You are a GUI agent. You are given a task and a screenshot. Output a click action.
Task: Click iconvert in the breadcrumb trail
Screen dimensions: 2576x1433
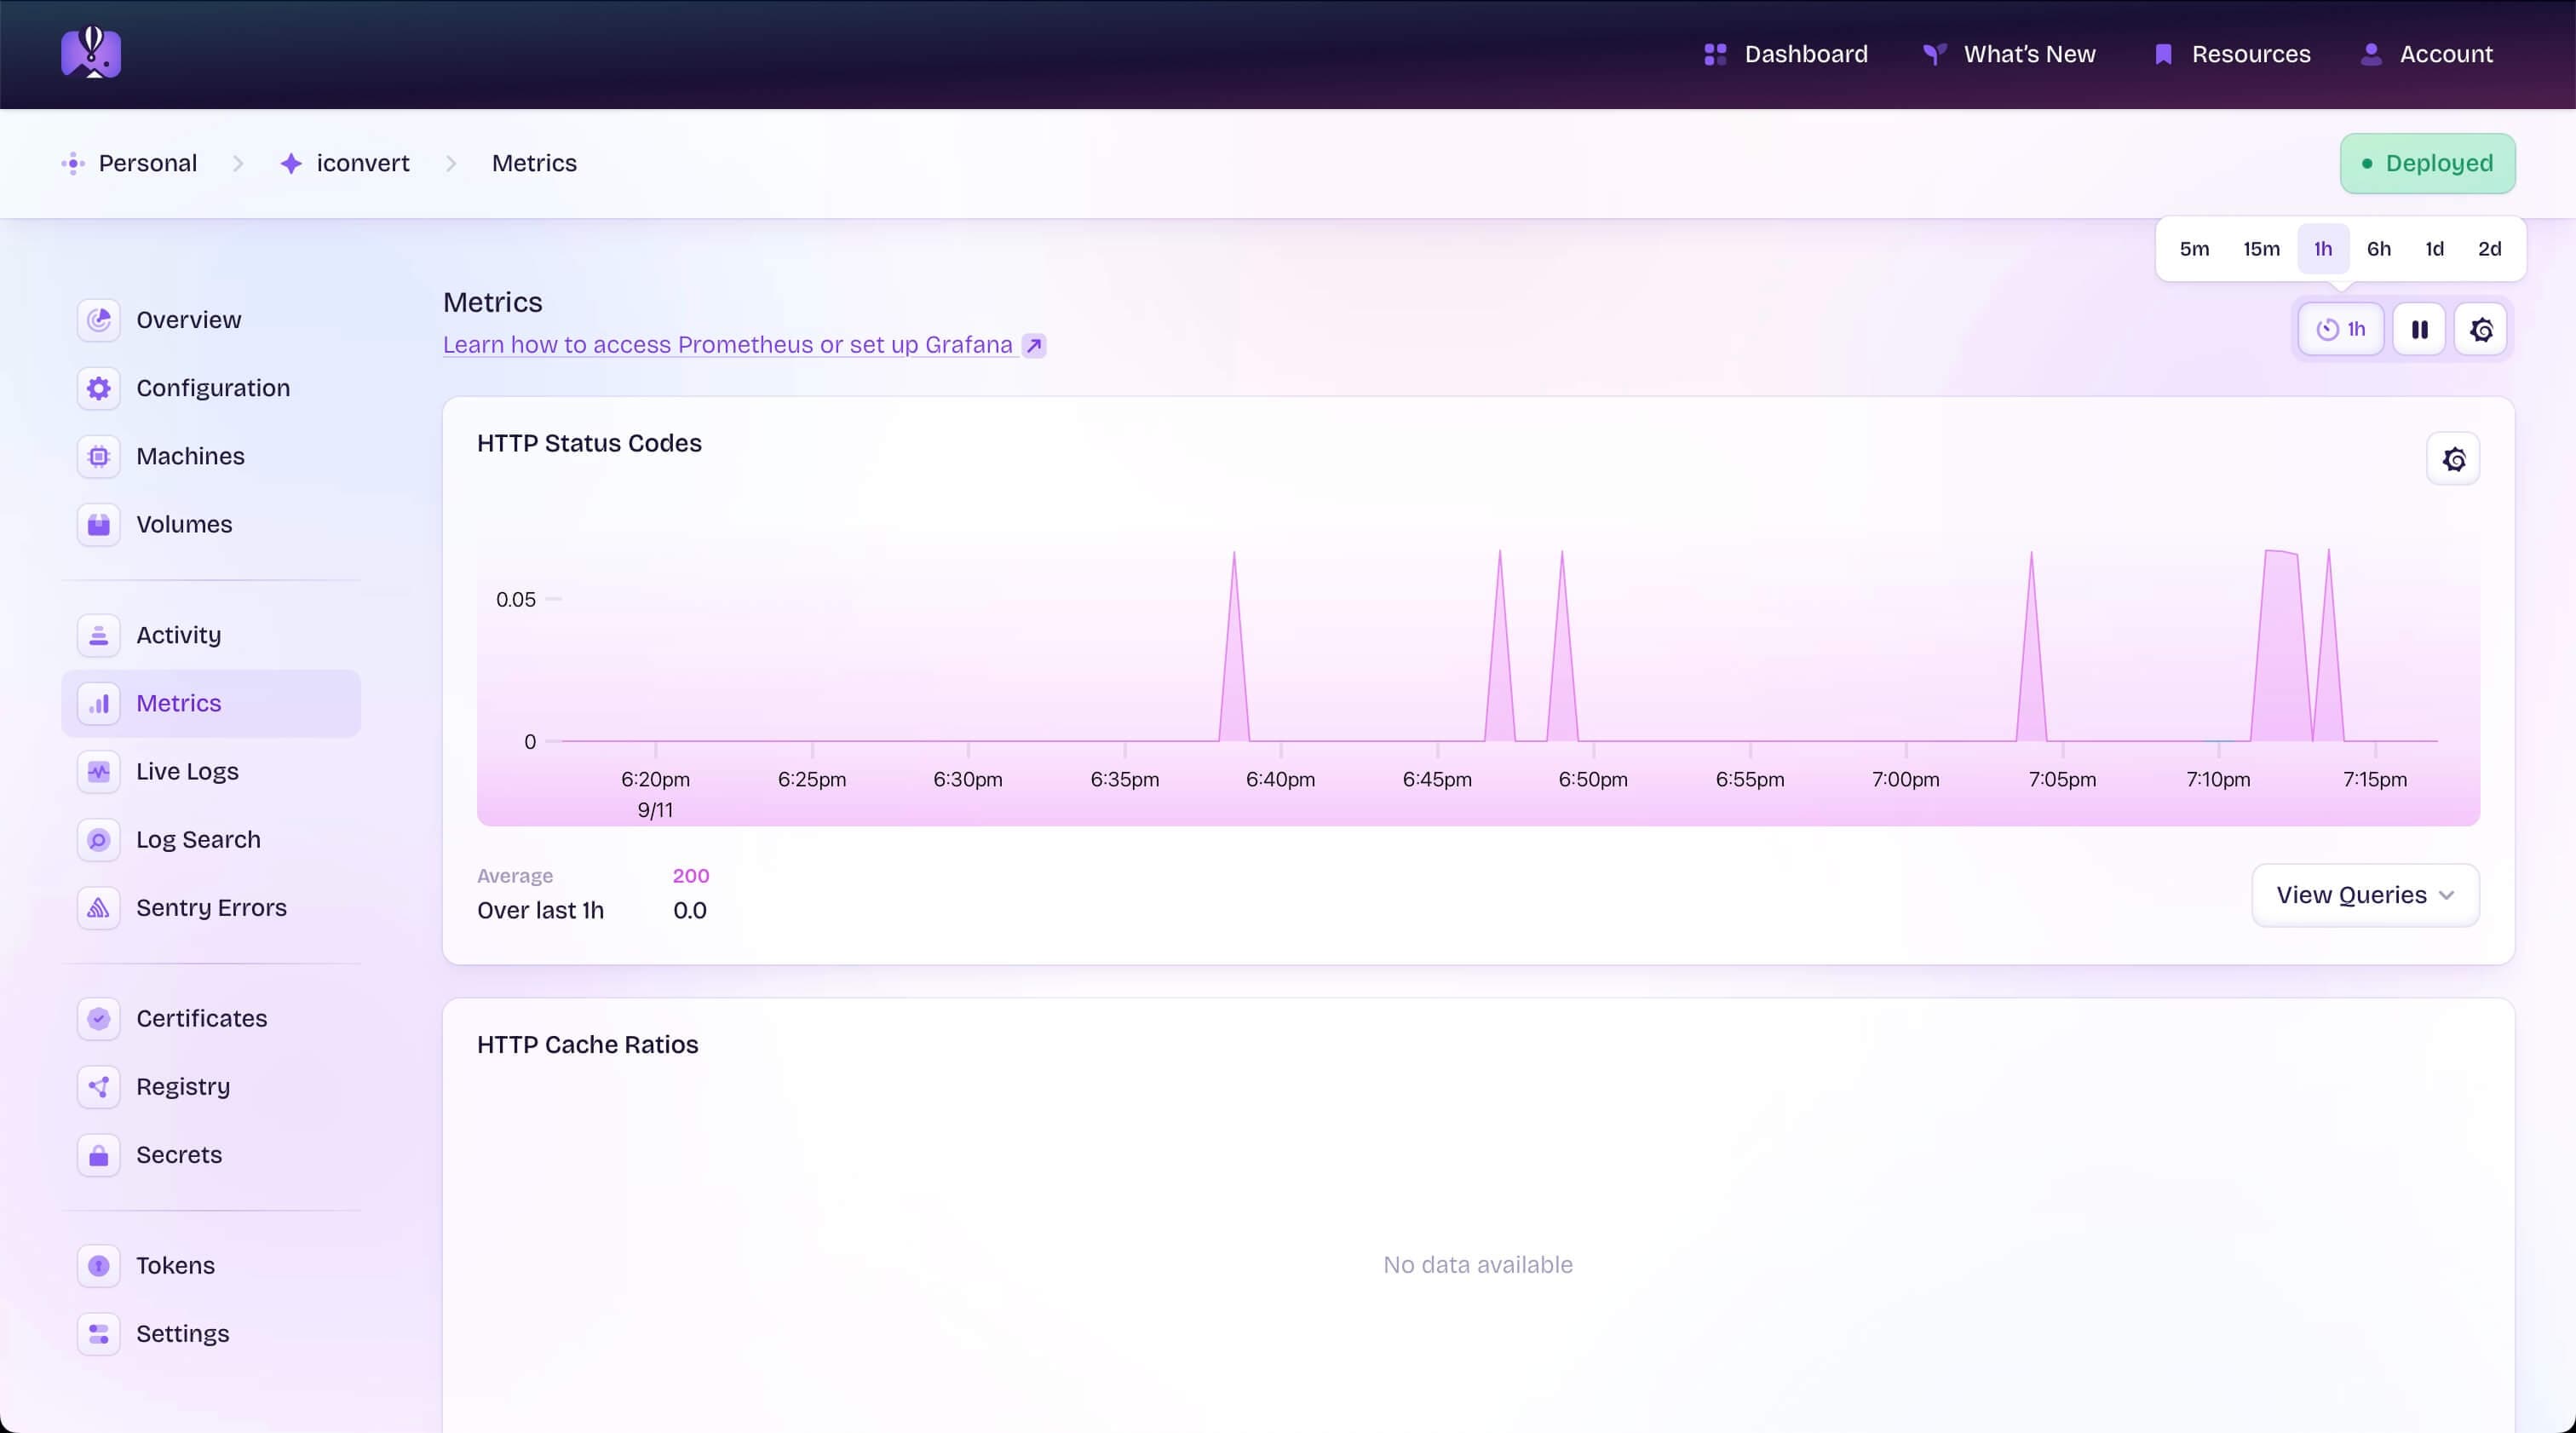[363, 162]
